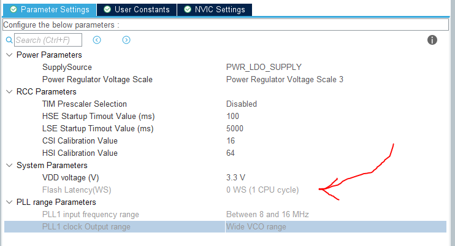Screen dimensions: 455x246
Task: Edit the CSI Calibration Value 16
Action: (x=230, y=140)
